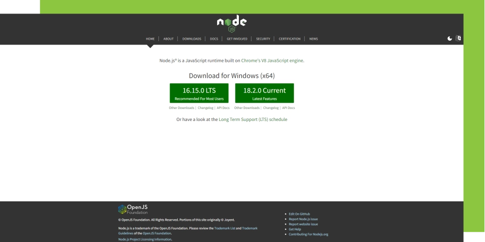Open the NEWS menu item

(313, 39)
